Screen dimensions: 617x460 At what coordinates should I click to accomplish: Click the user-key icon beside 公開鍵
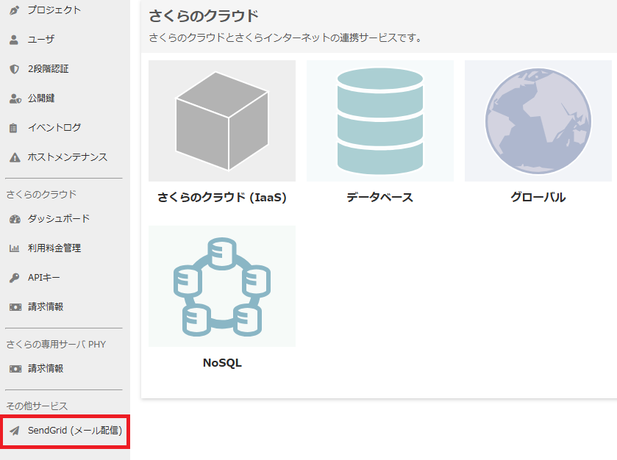point(15,98)
